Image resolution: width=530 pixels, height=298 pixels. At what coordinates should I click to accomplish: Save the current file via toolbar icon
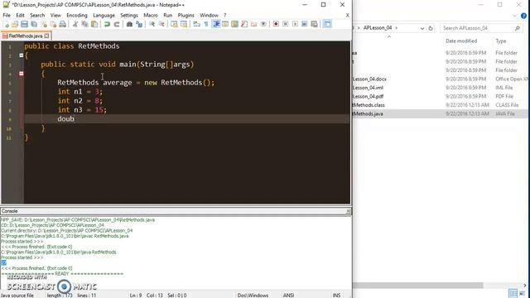pyautogui.click(x=24, y=24)
